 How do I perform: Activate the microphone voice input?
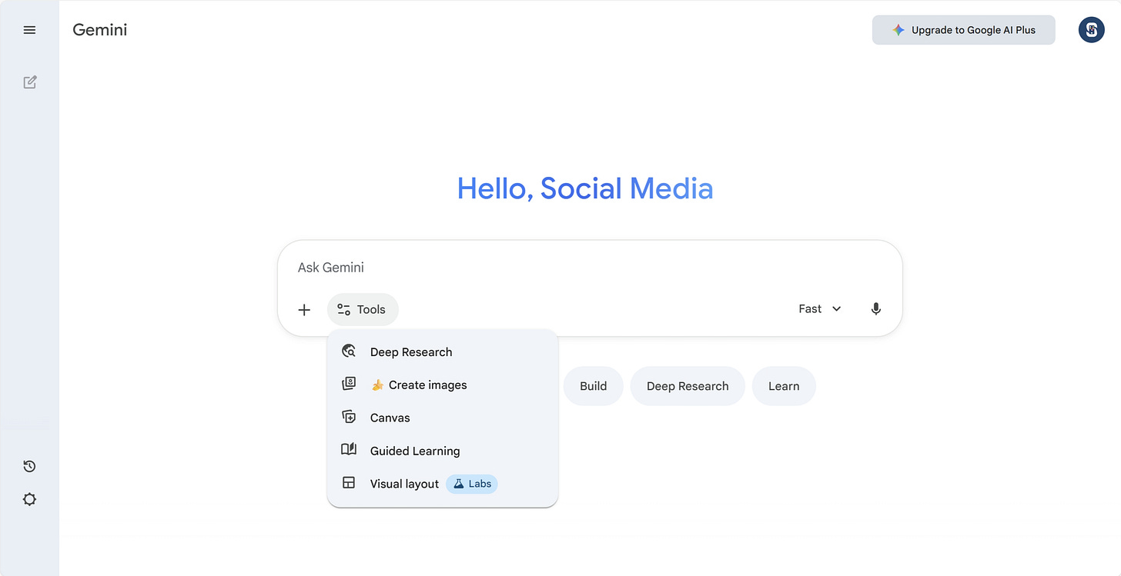[x=875, y=308]
